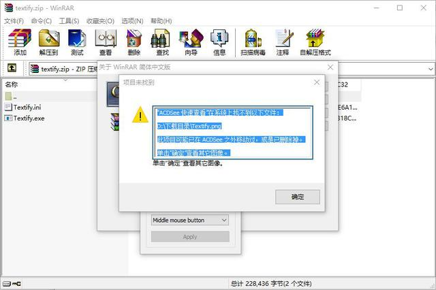
Task: Click the Textify.ini file icon
Action: (8, 107)
